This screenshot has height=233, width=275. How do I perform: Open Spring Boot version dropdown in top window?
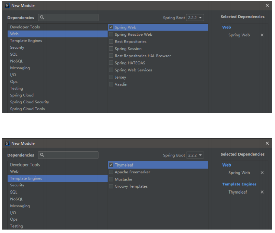(x=195, y=18)
